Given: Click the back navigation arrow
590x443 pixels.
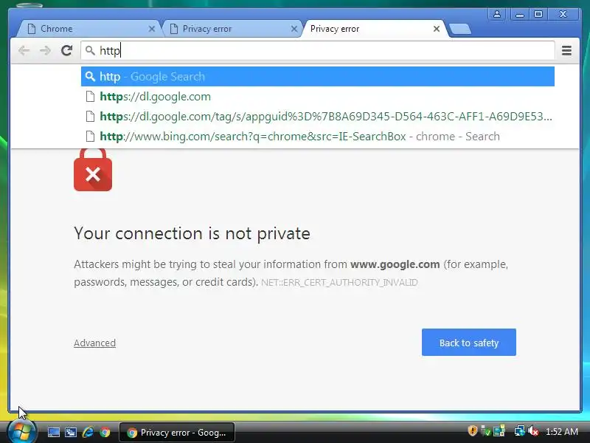Looking at the screenshot, I should [24, 50].
